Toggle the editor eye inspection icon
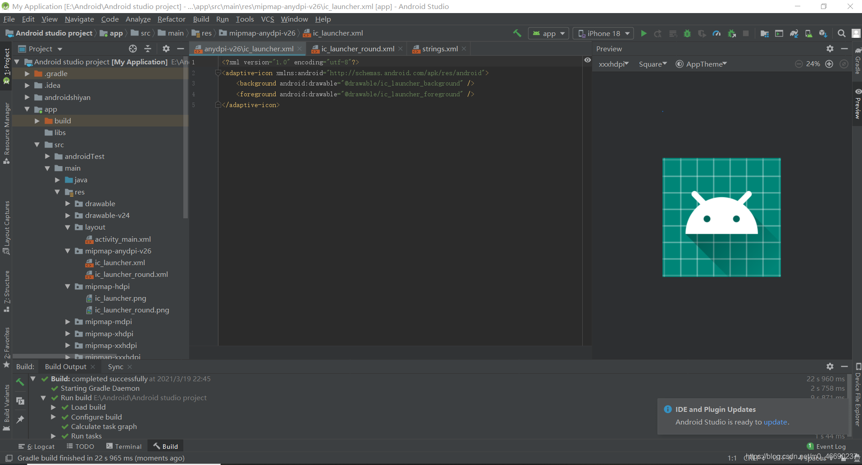Image resolution: width=862 pixels, height=465 pixels. pos(587,60)
